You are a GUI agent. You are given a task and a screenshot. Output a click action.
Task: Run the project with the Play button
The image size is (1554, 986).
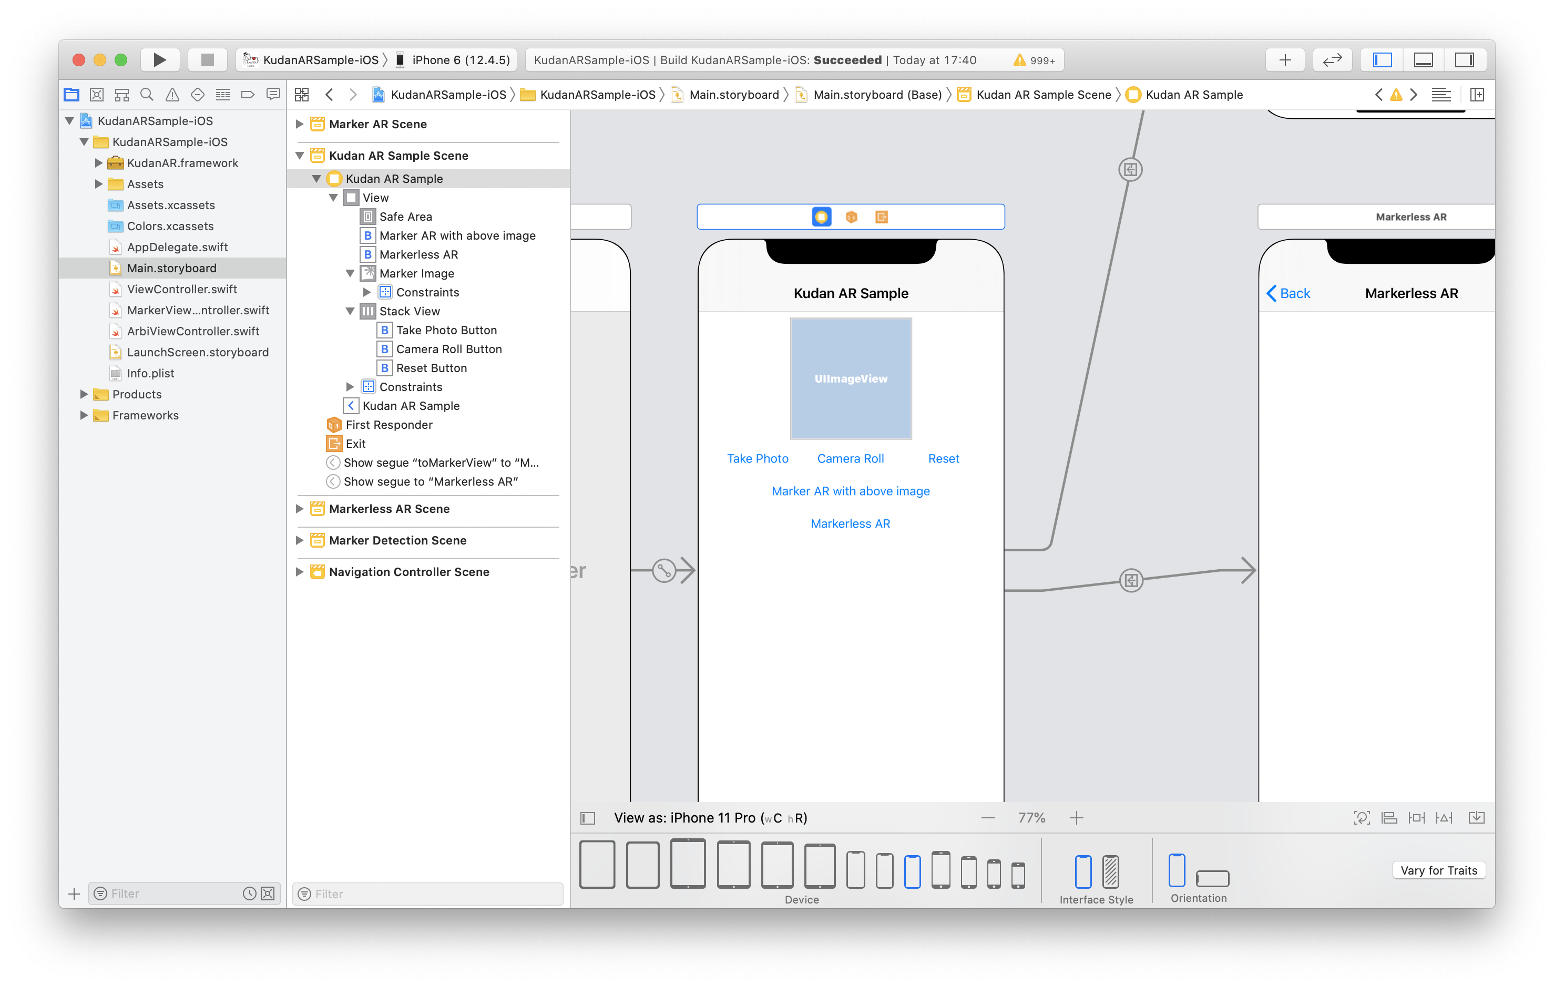[x=159, y=60]
